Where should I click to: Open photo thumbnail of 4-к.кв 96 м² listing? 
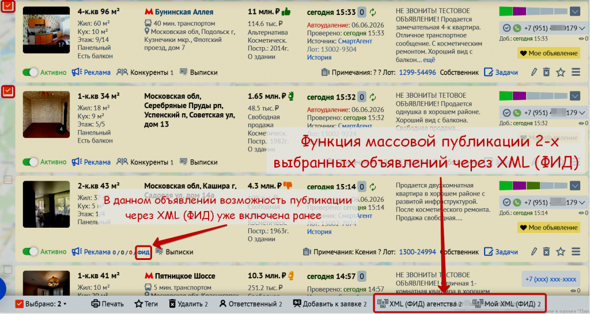click(46, 30)
